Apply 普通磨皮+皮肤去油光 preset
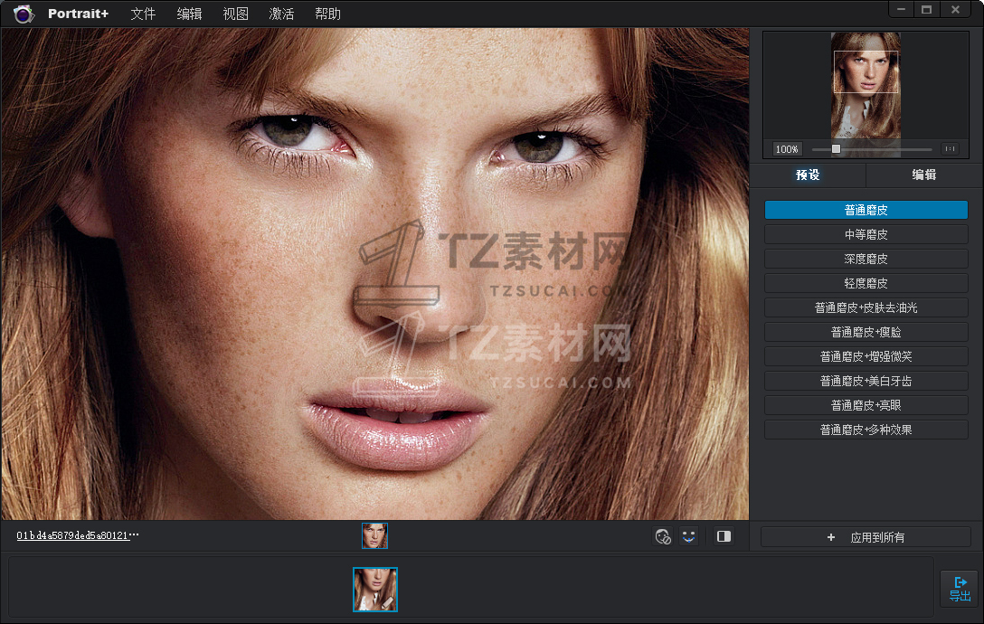The image size is (984, 624). (866, 307)
